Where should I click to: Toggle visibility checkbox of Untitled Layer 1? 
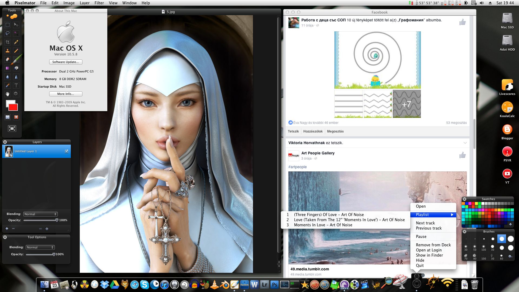point(66,151)
